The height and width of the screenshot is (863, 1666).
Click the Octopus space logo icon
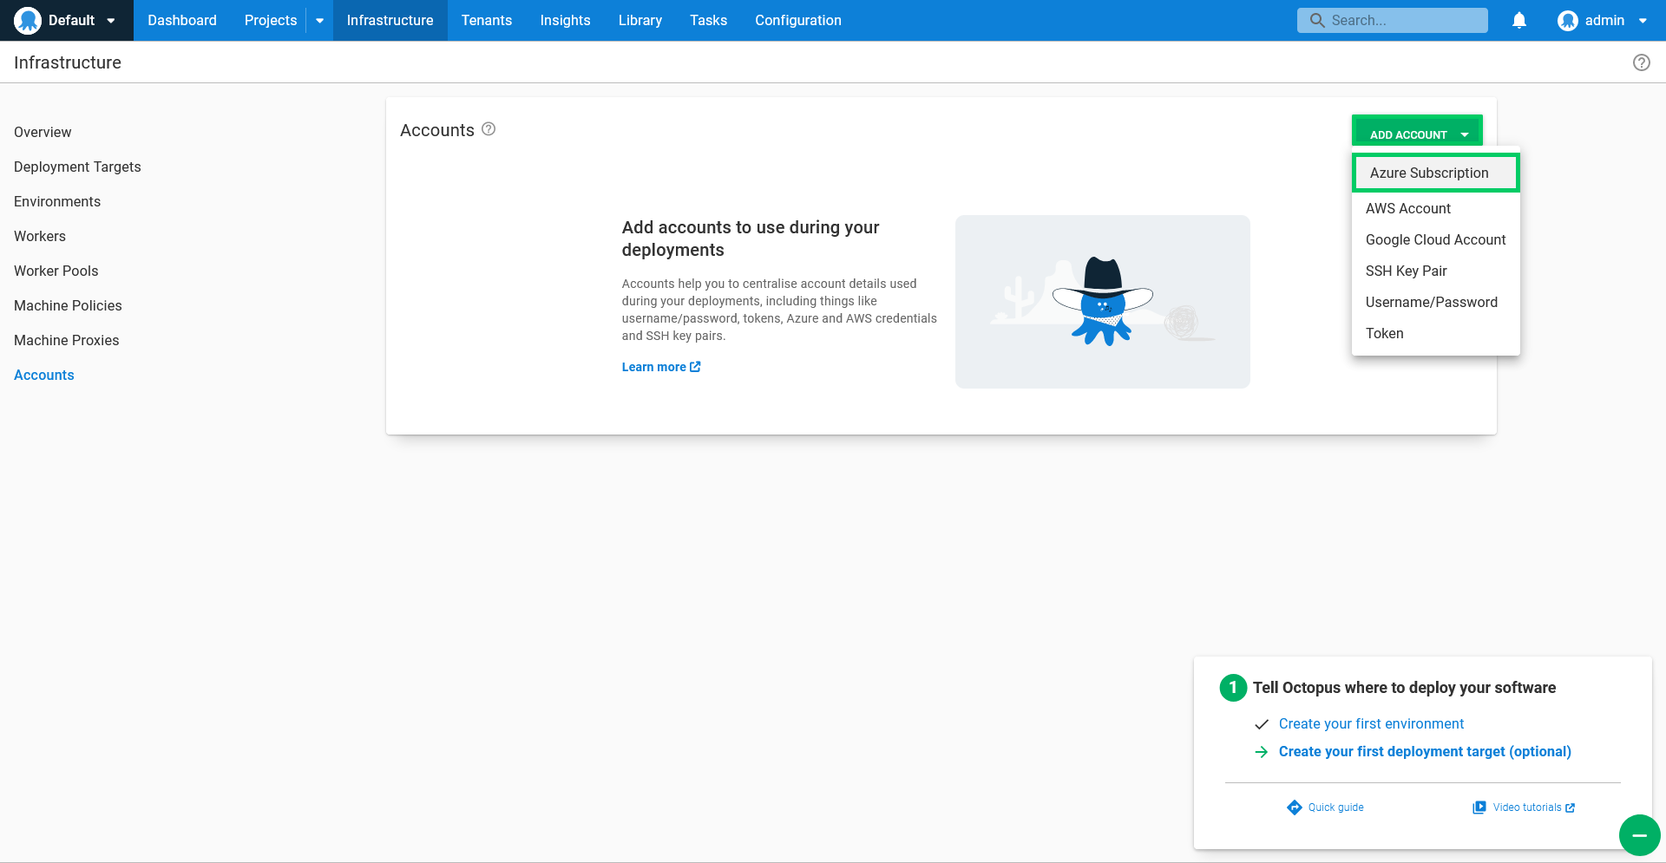tap(28, 20)
